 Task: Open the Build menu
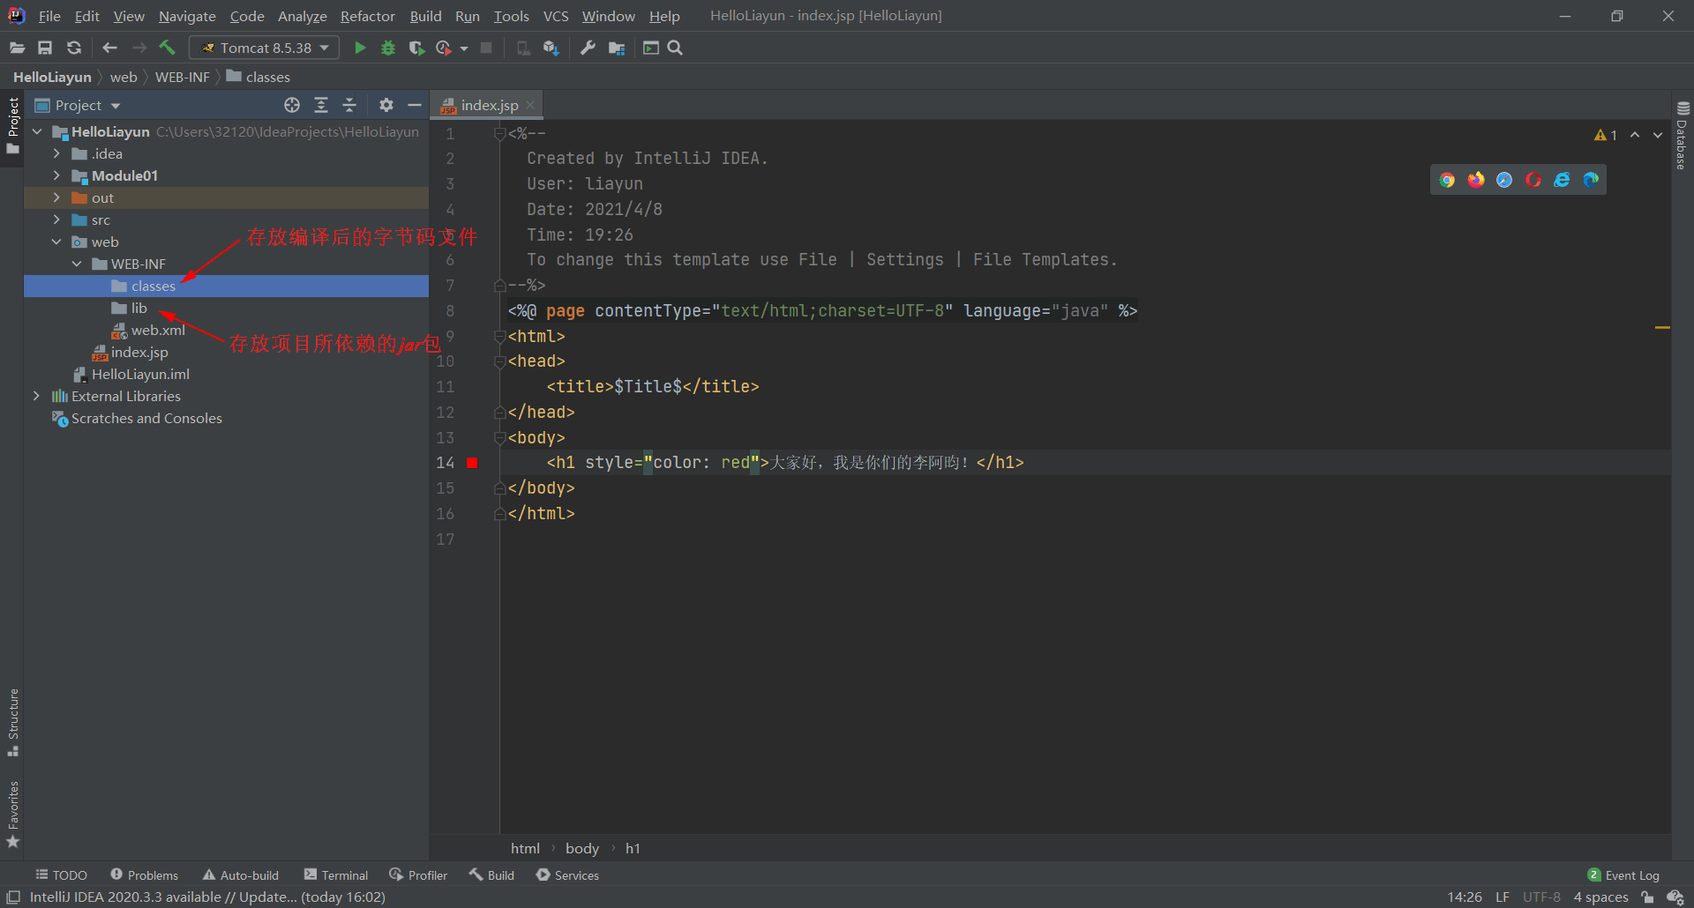point(425,16)
